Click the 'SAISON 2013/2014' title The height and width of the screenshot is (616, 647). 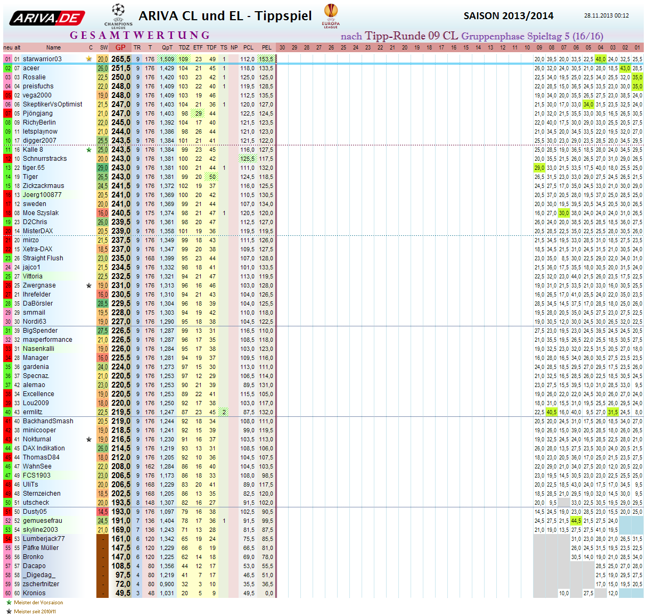(509, 16)
